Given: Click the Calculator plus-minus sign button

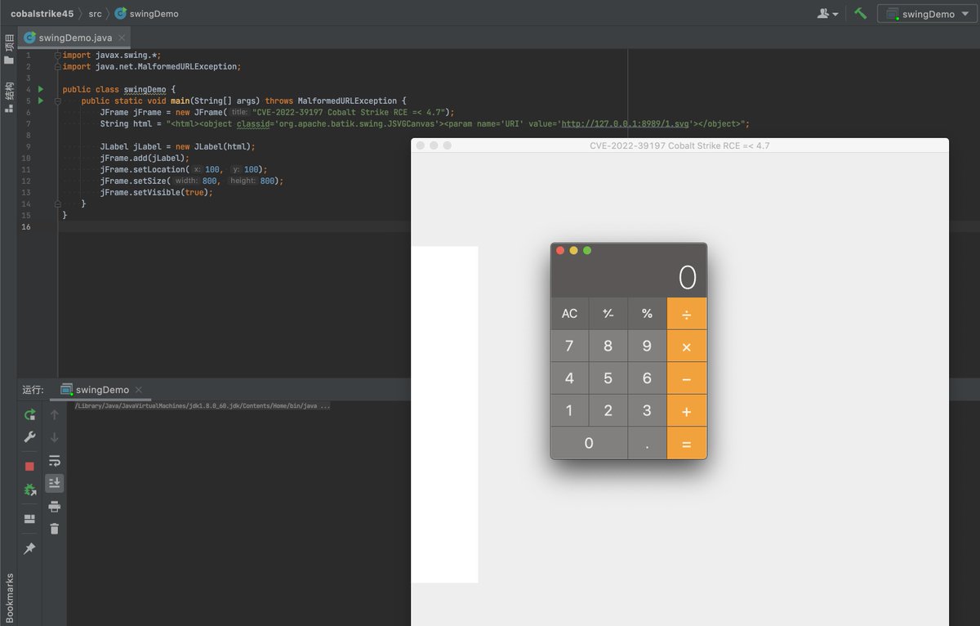Looking at the screenshot, I should (608, 314).
